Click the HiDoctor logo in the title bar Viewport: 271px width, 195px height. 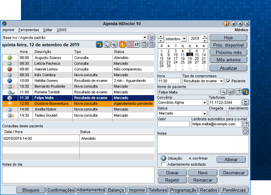4,24
